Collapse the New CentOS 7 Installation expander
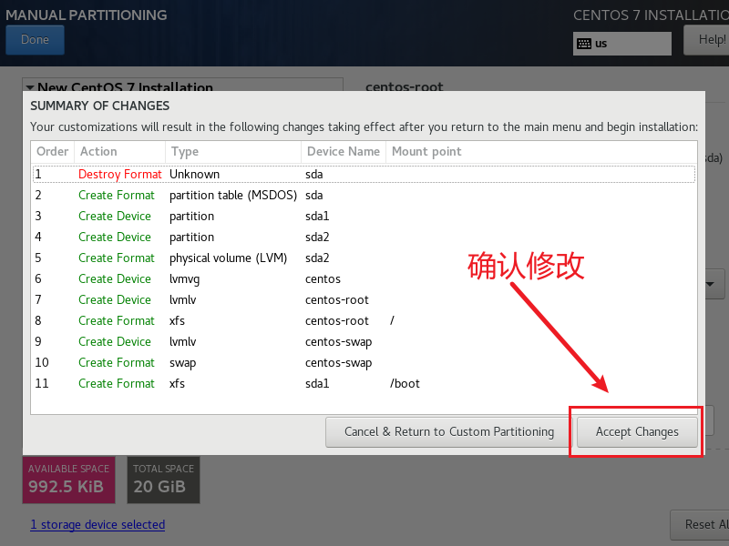This screenshot has width=729, height=546. coord(30,87)
